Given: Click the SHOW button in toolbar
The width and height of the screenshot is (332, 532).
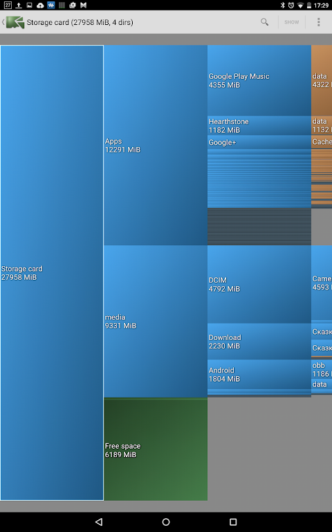Looking at the screenshot, I should coord(291,22).
